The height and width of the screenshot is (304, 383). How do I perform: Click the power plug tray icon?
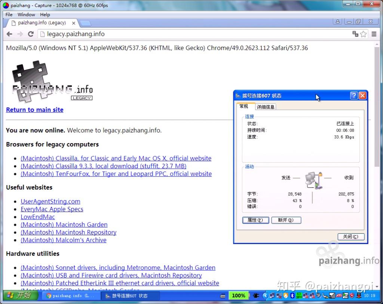click(256, 296)
